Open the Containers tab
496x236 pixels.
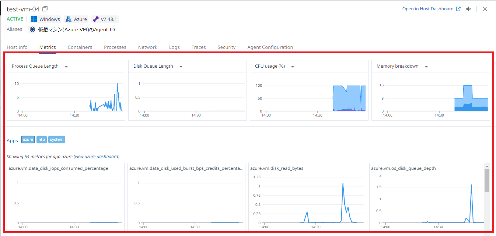pyautogui.click(x=80, y=47)
